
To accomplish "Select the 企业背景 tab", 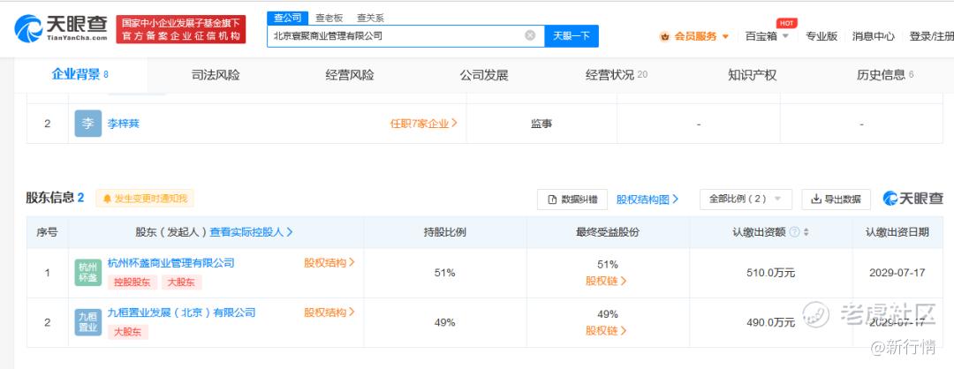I will coord(80,75).
